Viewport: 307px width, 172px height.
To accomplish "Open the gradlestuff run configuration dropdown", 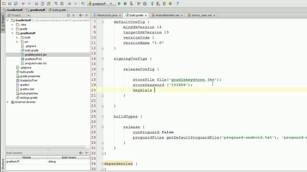I will [101, 3].
